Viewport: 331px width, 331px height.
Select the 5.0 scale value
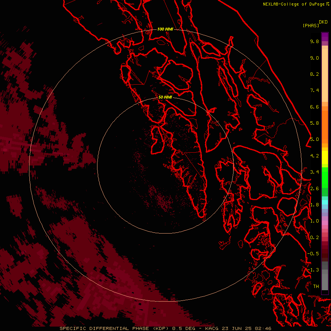pos(314,139)
